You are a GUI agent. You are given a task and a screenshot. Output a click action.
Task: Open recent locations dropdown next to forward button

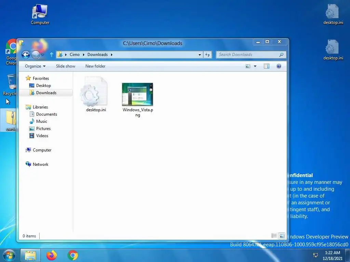click(x=43, y=55)
